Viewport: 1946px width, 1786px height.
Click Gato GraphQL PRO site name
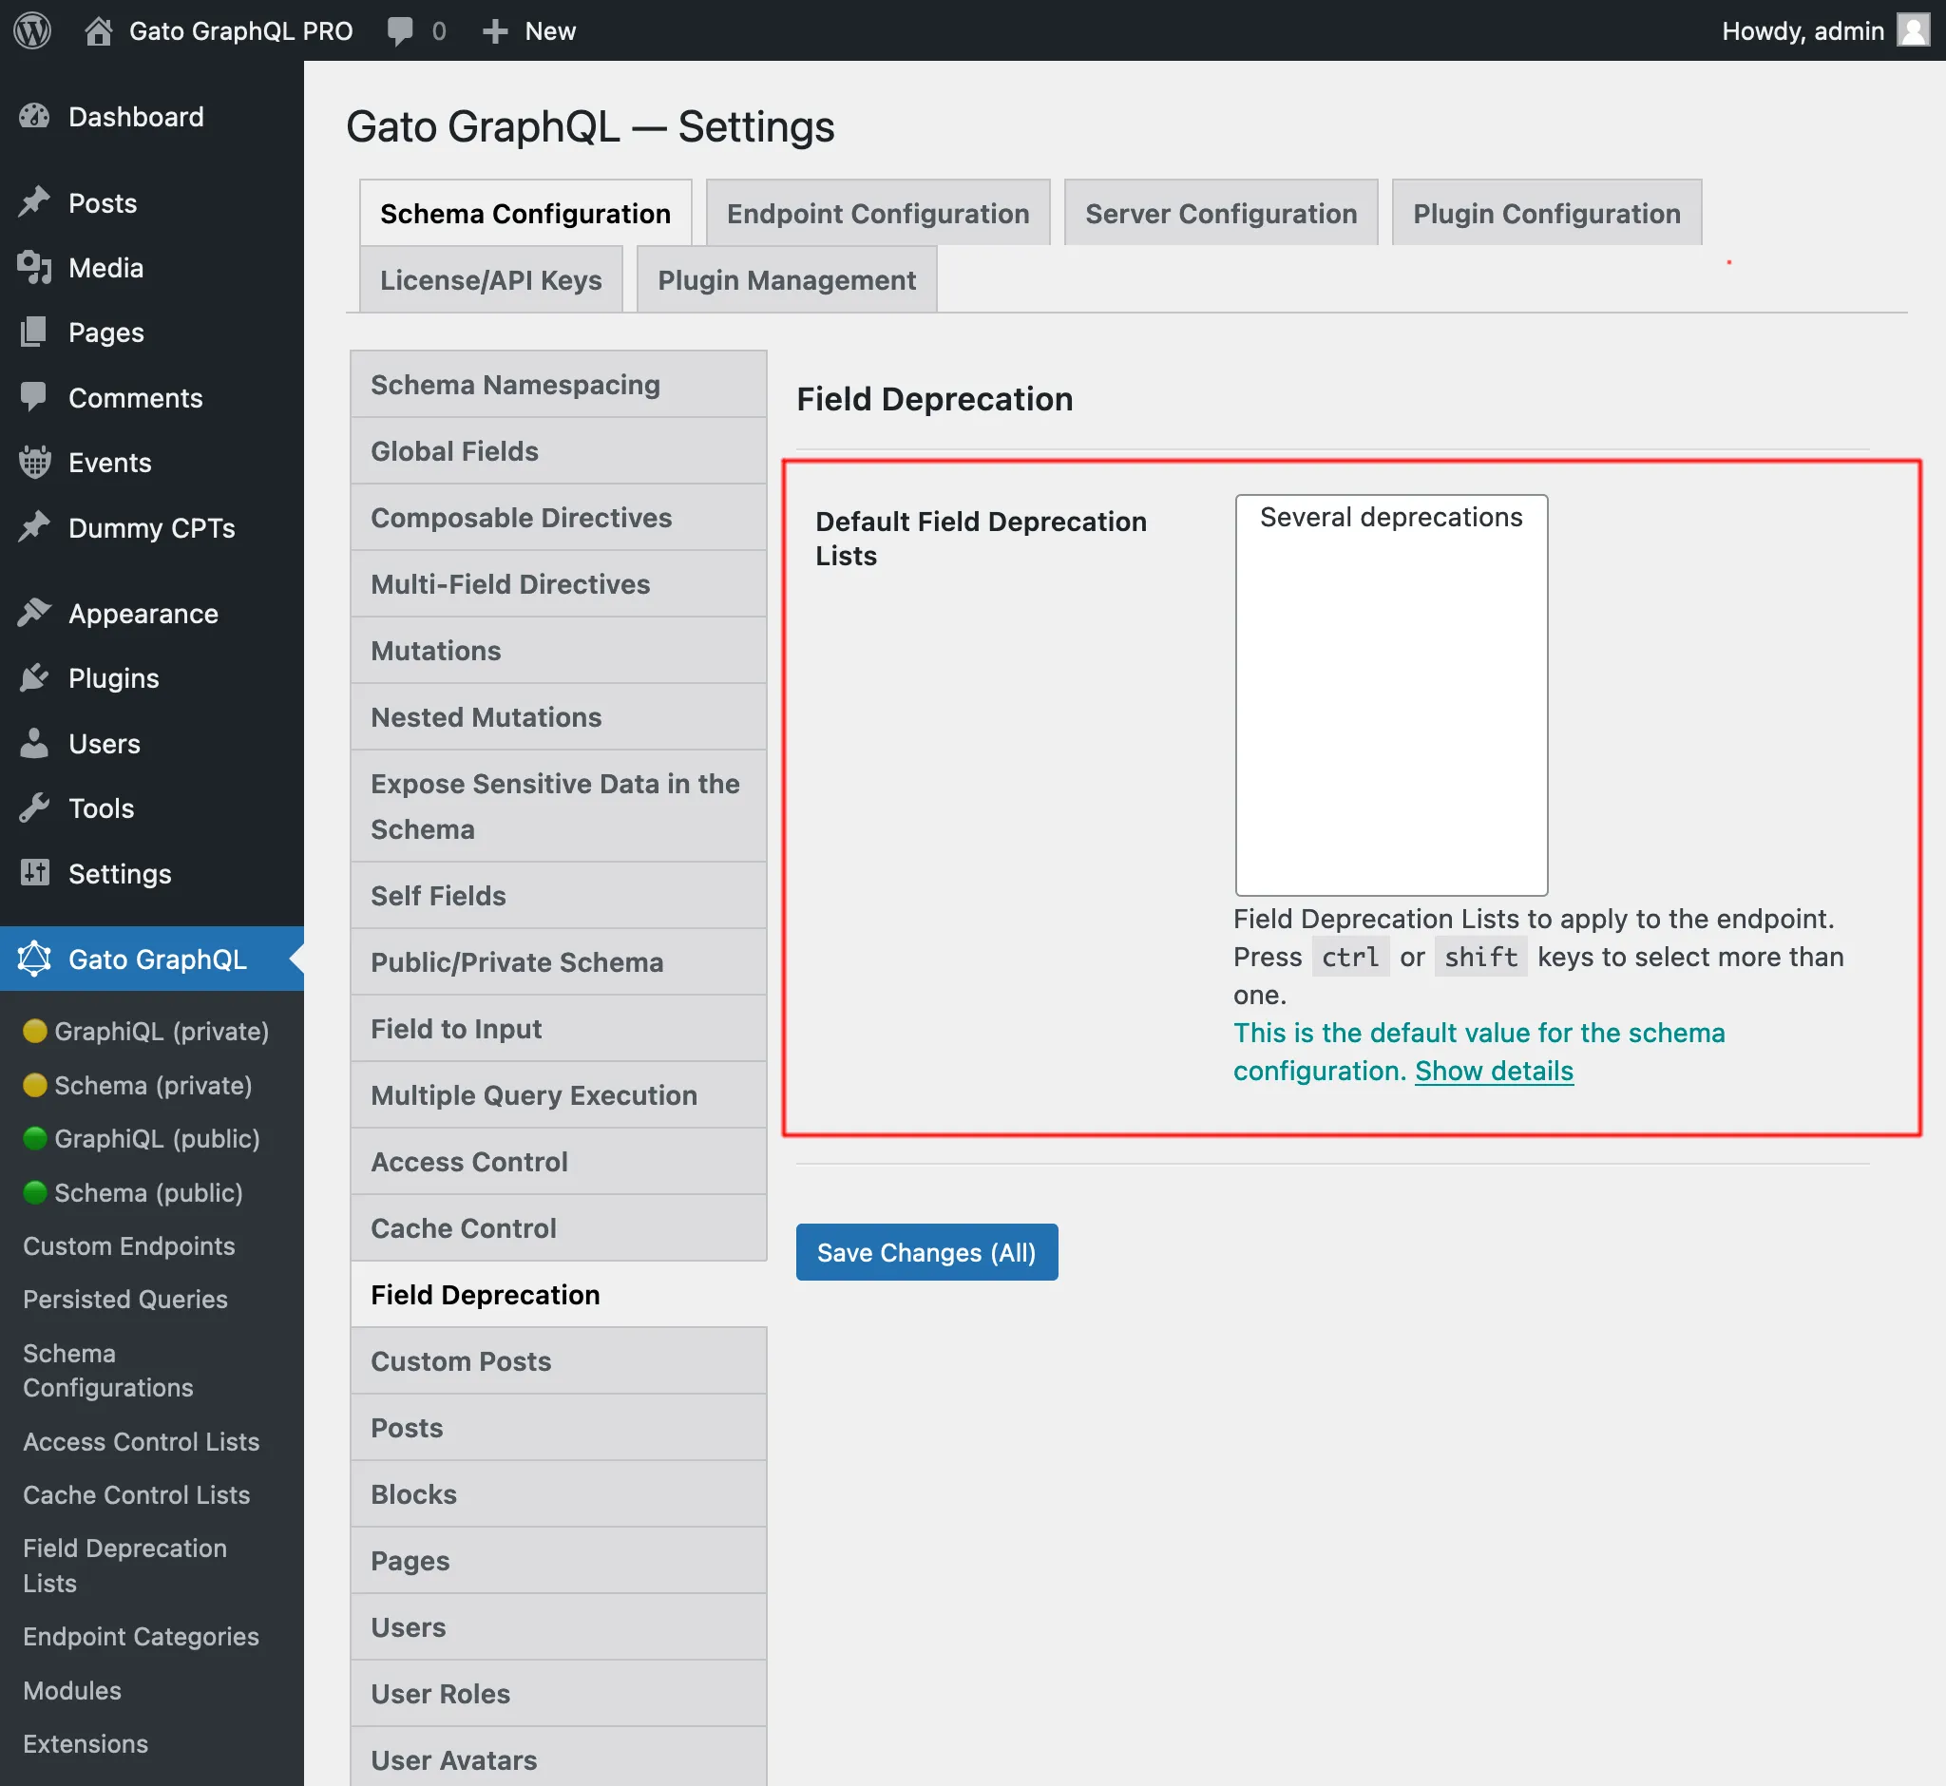pyautogui.click(x=240, y=31)
